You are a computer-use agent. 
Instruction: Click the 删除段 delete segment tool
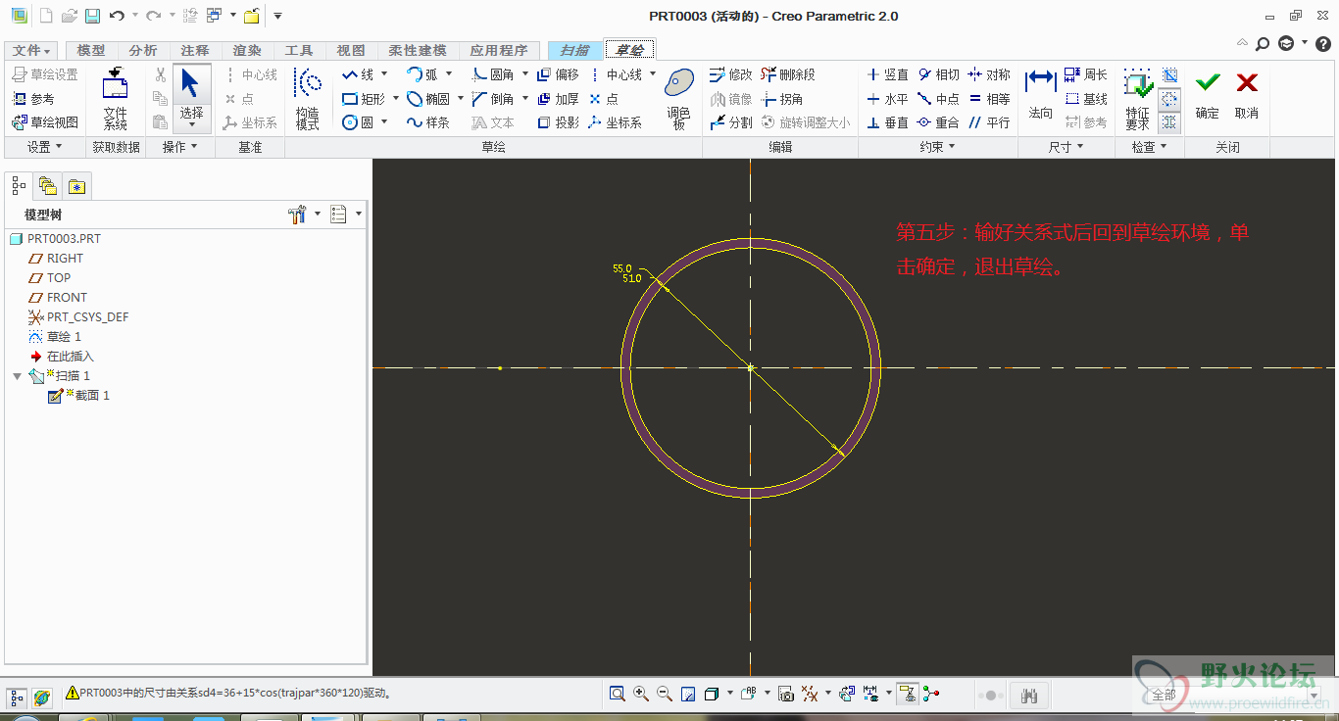click(788, 74)
